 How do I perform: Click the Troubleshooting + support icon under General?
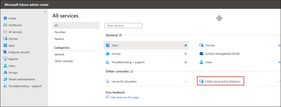click(107, 62)
